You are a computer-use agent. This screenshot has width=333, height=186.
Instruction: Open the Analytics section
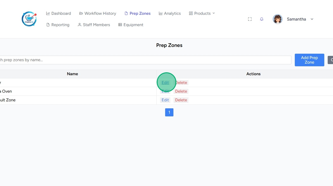[x=170, y=13]
